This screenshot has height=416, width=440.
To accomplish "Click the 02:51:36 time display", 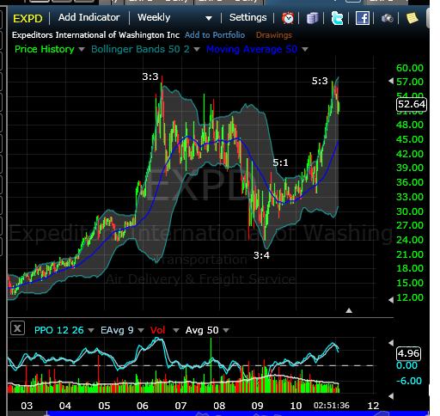I will tap(332, 406).
